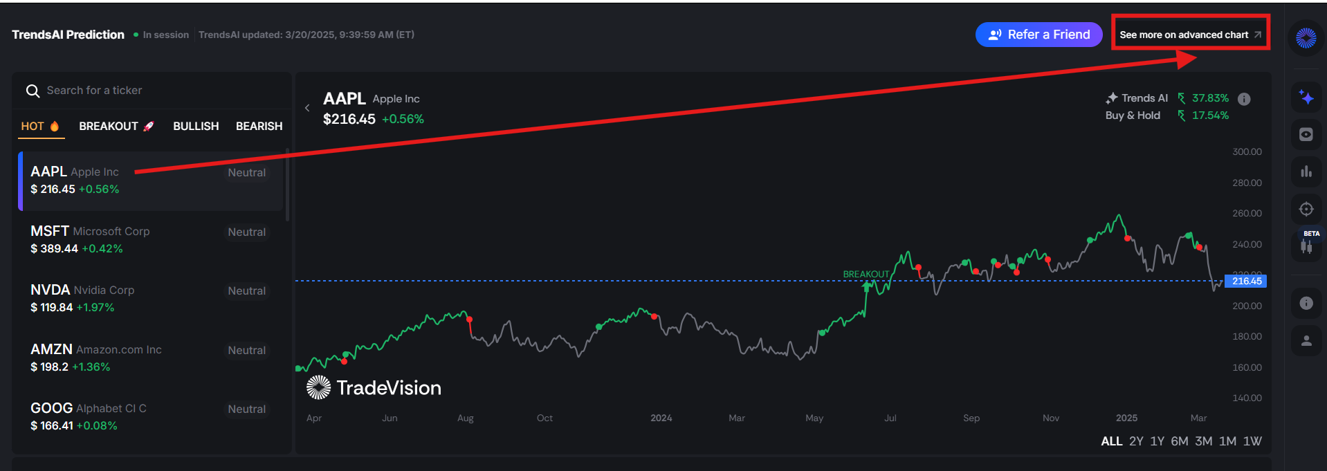1327x471 pixels.
Task: Click the circular TradeVision logo at top right
Action: click(1306, 38)
